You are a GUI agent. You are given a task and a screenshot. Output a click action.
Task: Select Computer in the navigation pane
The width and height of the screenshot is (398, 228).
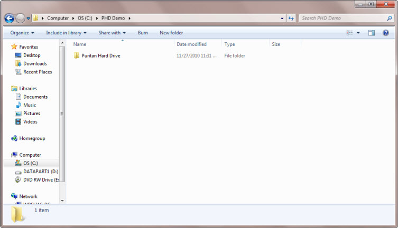click(30, 155)
